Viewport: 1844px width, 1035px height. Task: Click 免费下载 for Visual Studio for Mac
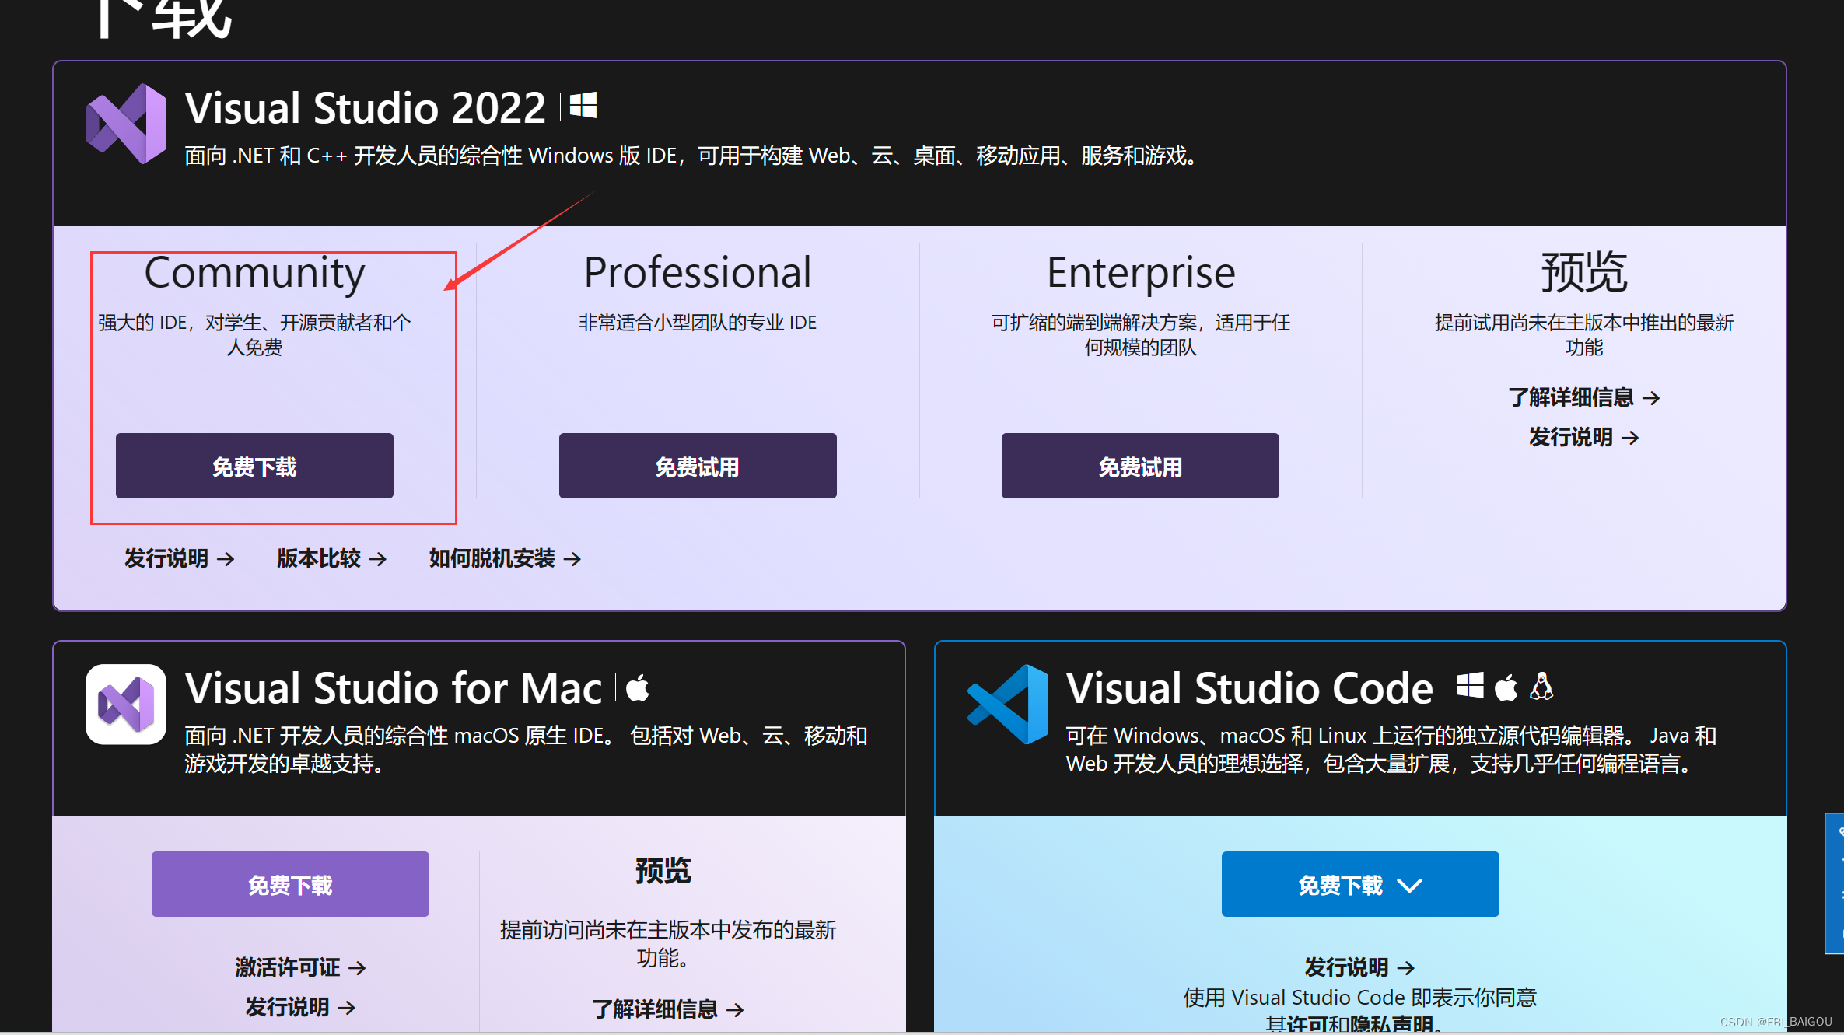pyautogui.click(x=289, y=884)
